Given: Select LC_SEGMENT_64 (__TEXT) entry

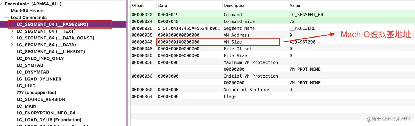Looking at the screenshot, I should tap(46, 31).
